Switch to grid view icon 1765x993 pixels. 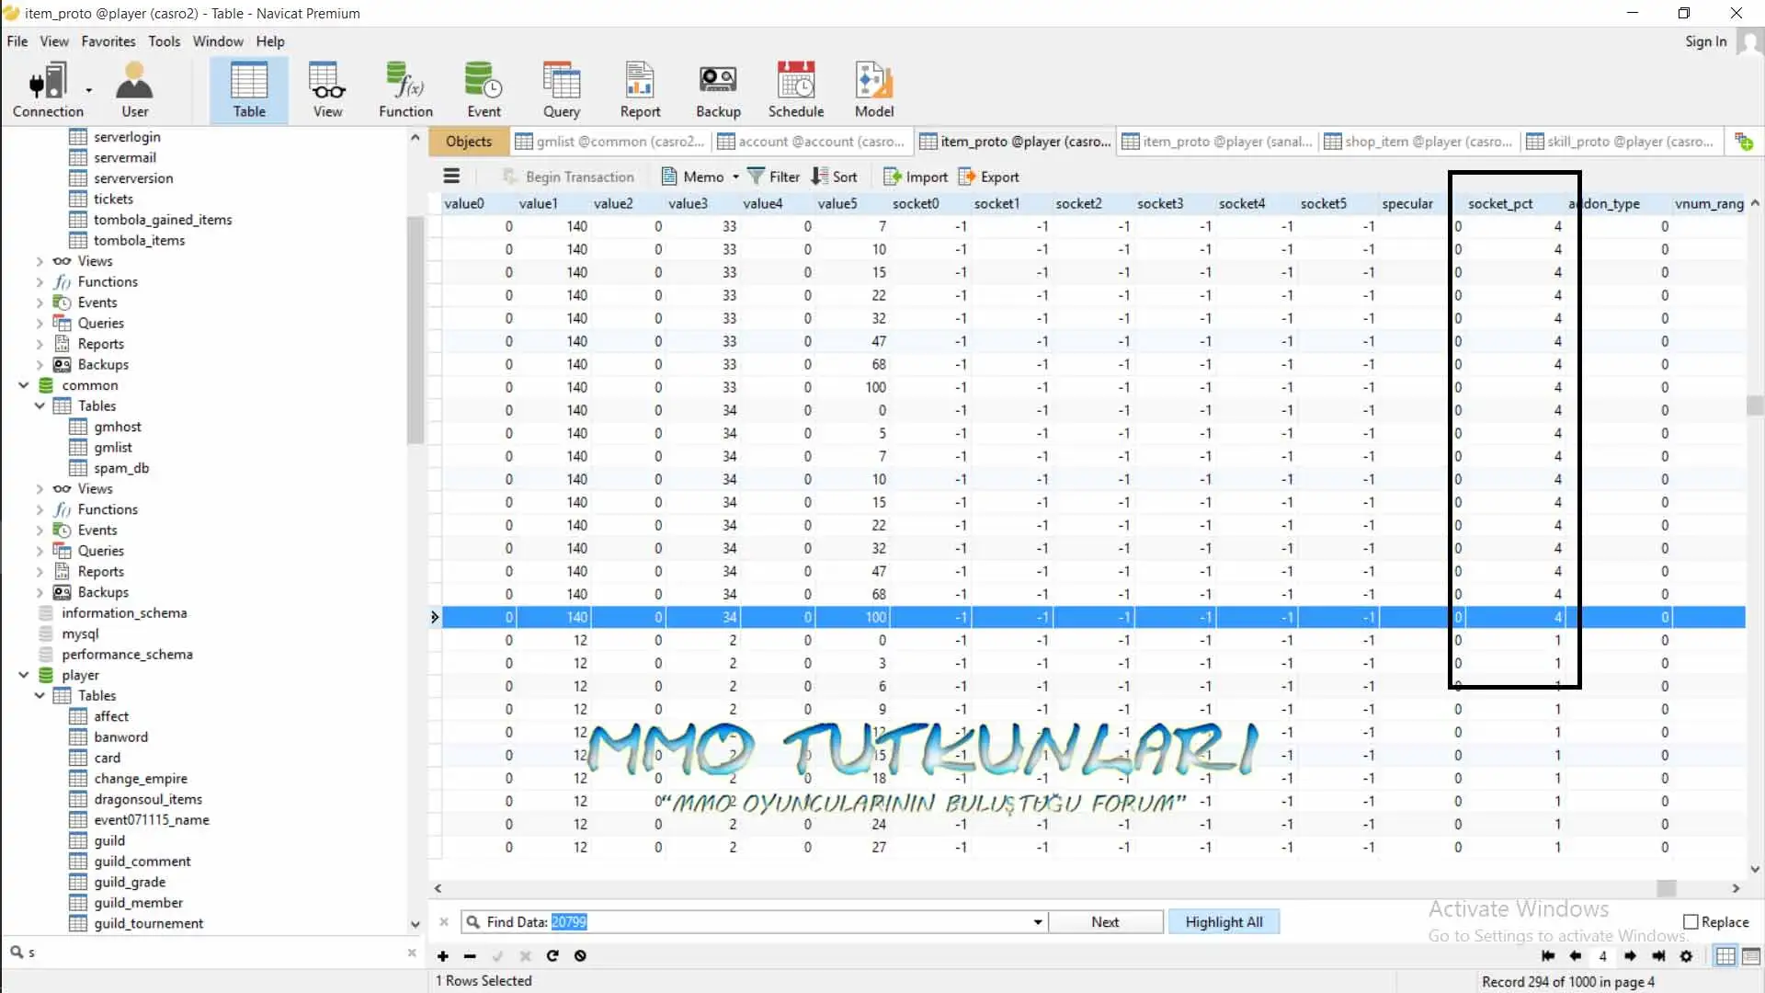(1725, 956)
